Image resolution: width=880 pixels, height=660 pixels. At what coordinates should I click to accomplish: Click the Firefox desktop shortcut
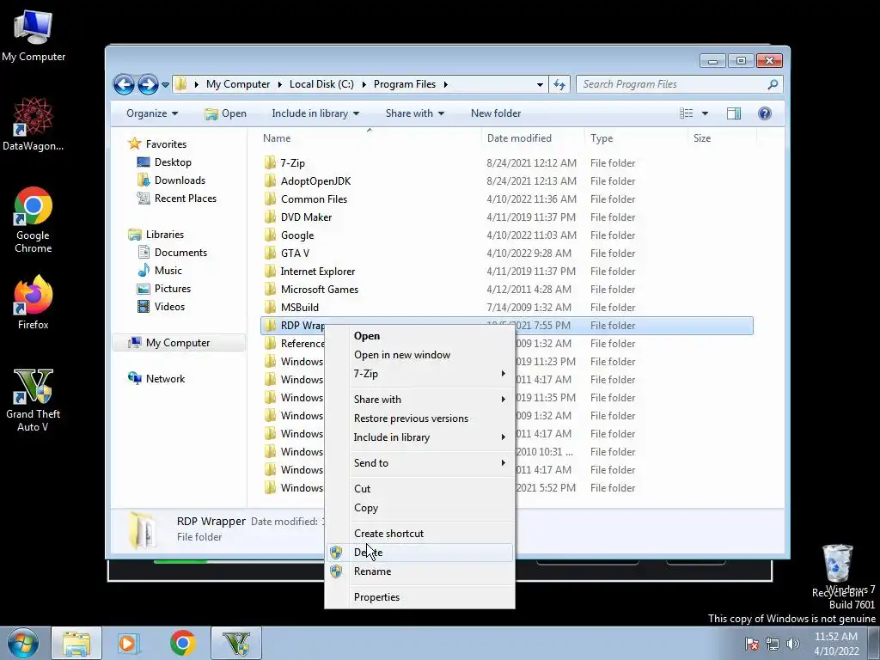coord(34,303)
